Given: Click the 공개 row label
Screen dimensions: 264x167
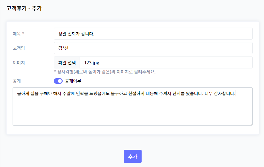Looking at the screenshot, I should click(x=17, y=81).
